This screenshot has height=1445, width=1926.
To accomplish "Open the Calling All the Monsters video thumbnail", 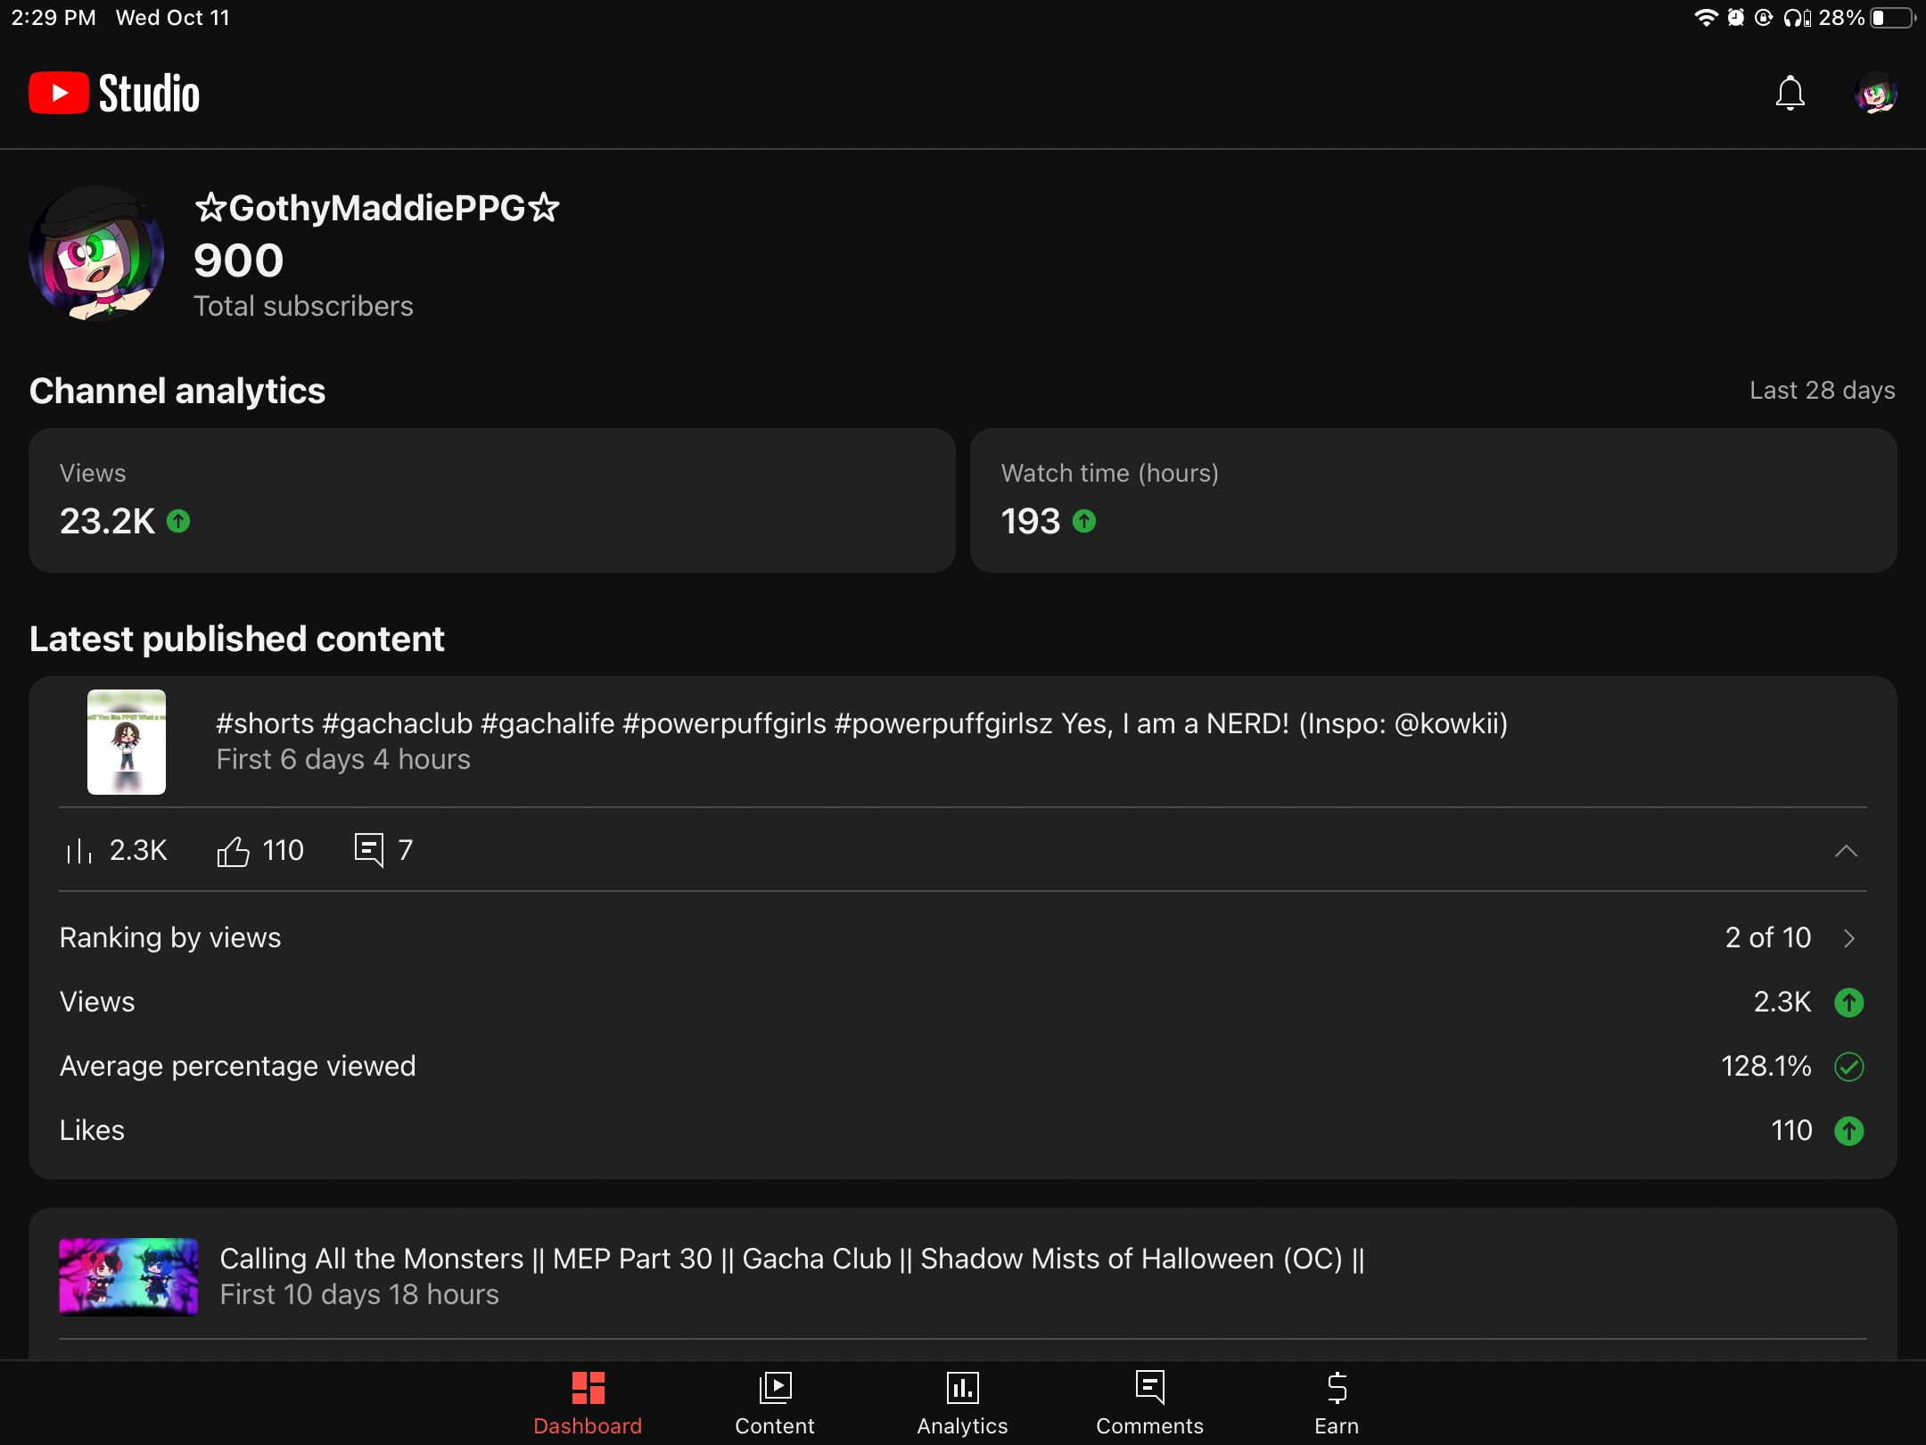I will click(128, 1276).
